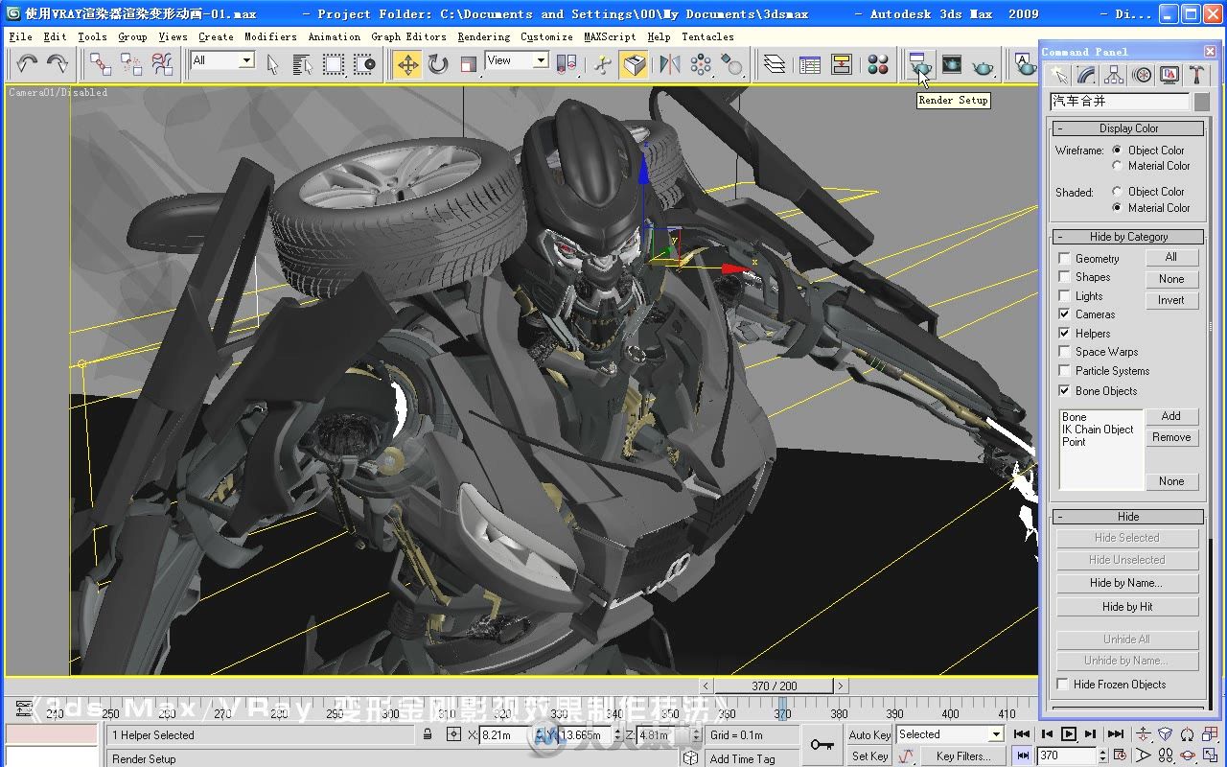Click the Unlink Selection tool
The height and width of the screenshot is (767, 1227).
coord(131,64)
